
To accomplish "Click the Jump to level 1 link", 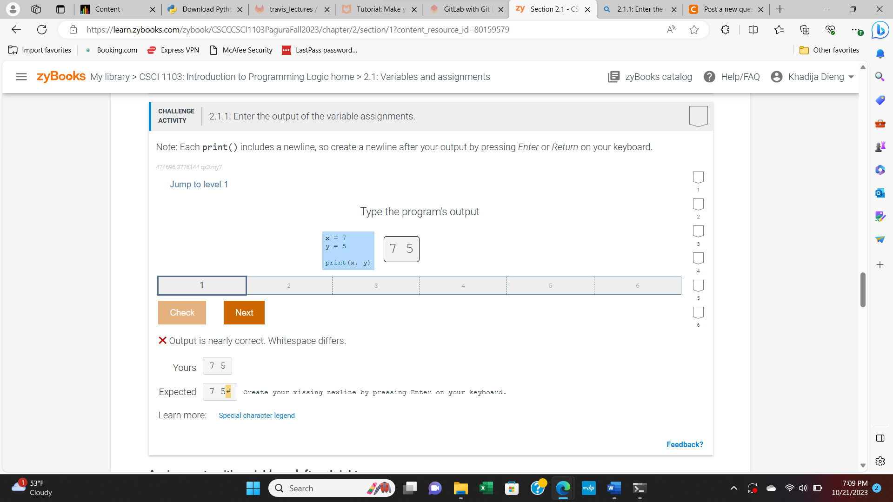I will (x=199, y=184).
